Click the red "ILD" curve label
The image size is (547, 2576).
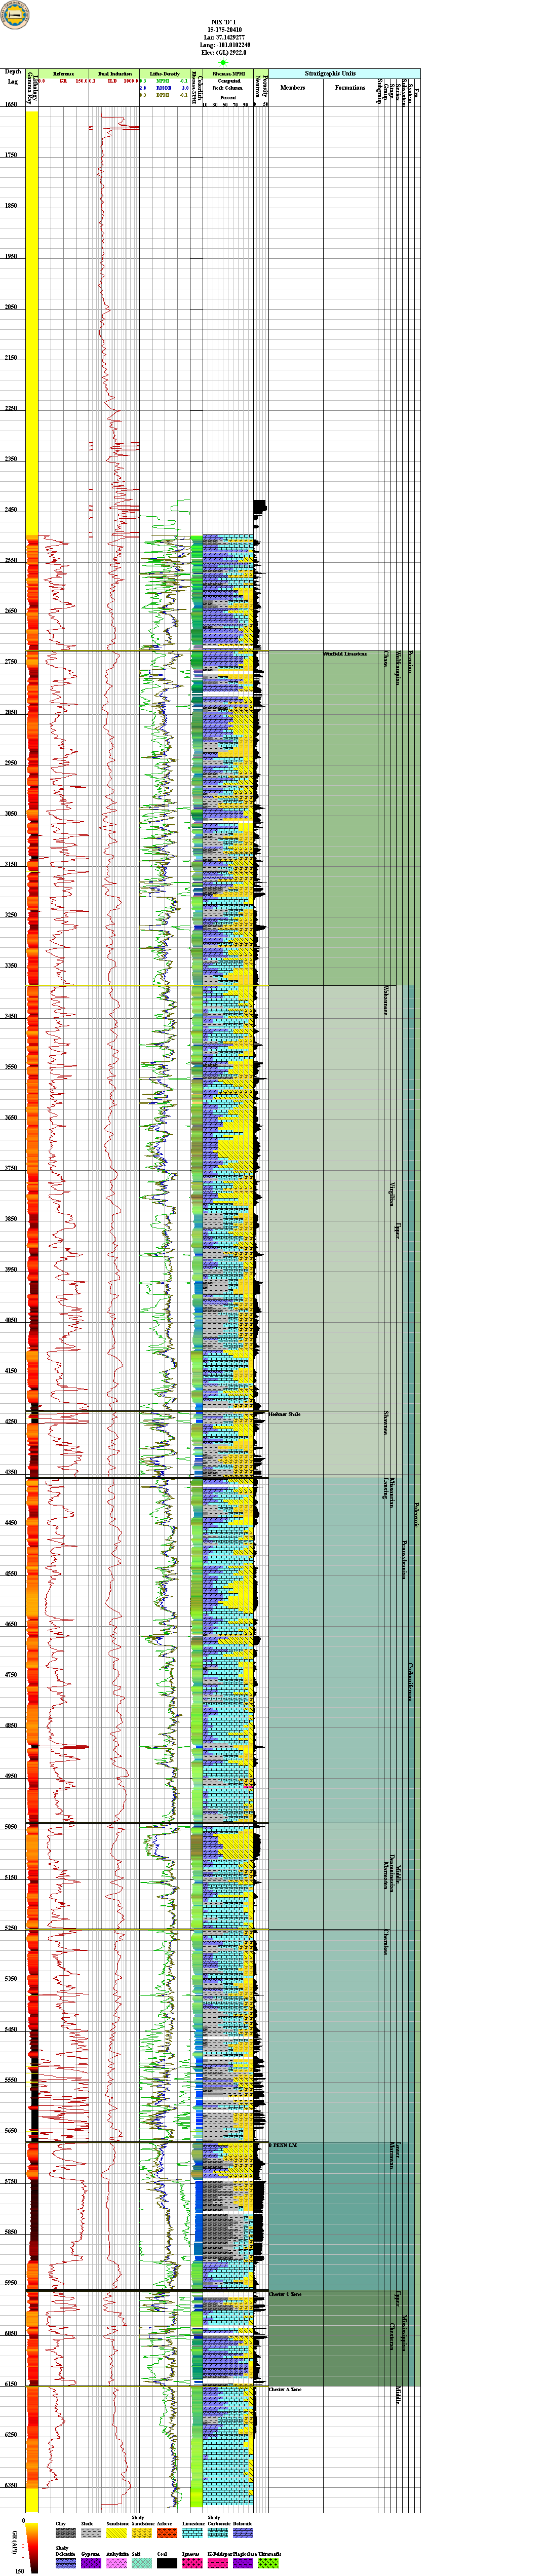coord(113,81)
